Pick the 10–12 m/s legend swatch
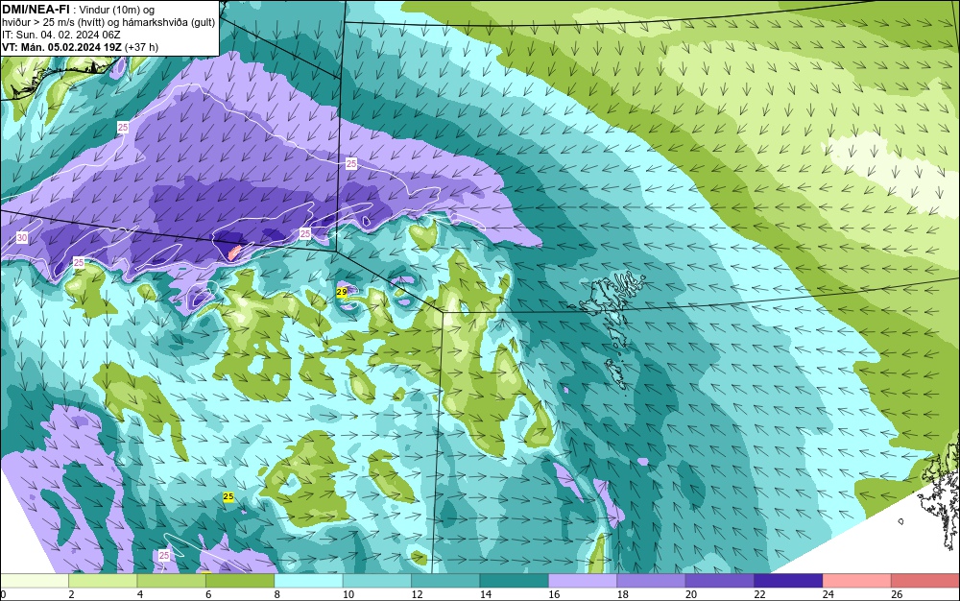Viewport: 960px width, 601px height. pyautogui.click(x=377, y=581)
